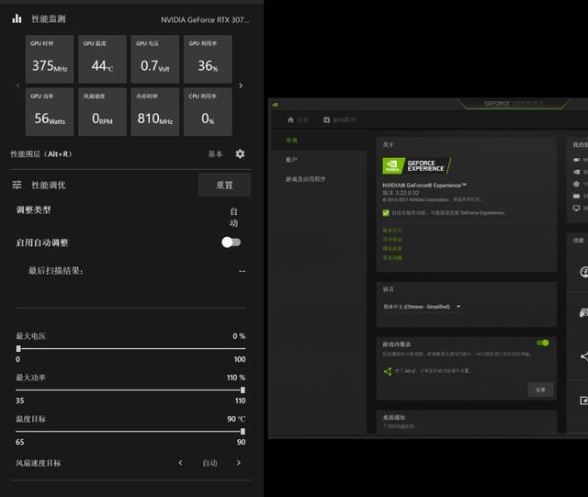Click the green share icon in overlay card
Screen dimensions: 588x497
point(388,371)
